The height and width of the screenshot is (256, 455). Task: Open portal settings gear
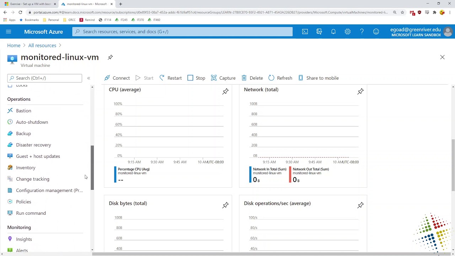click(348, 32)
